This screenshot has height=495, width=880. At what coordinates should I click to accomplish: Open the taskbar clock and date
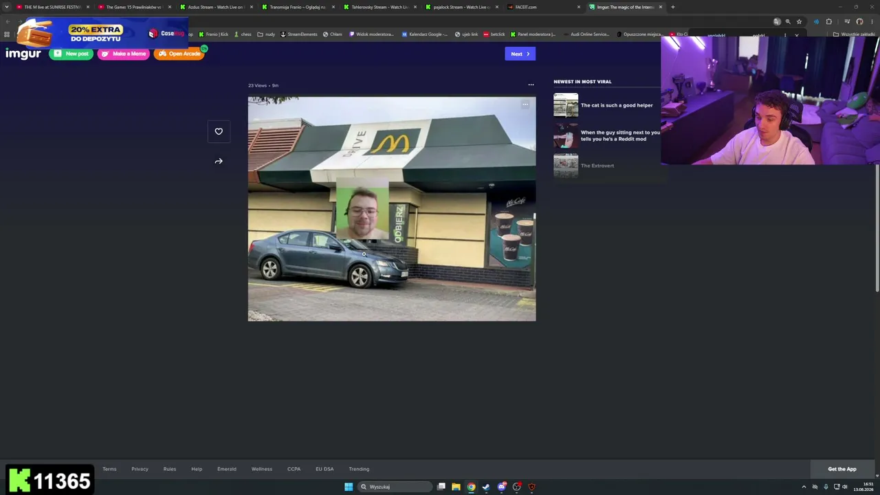coord(863,487)
